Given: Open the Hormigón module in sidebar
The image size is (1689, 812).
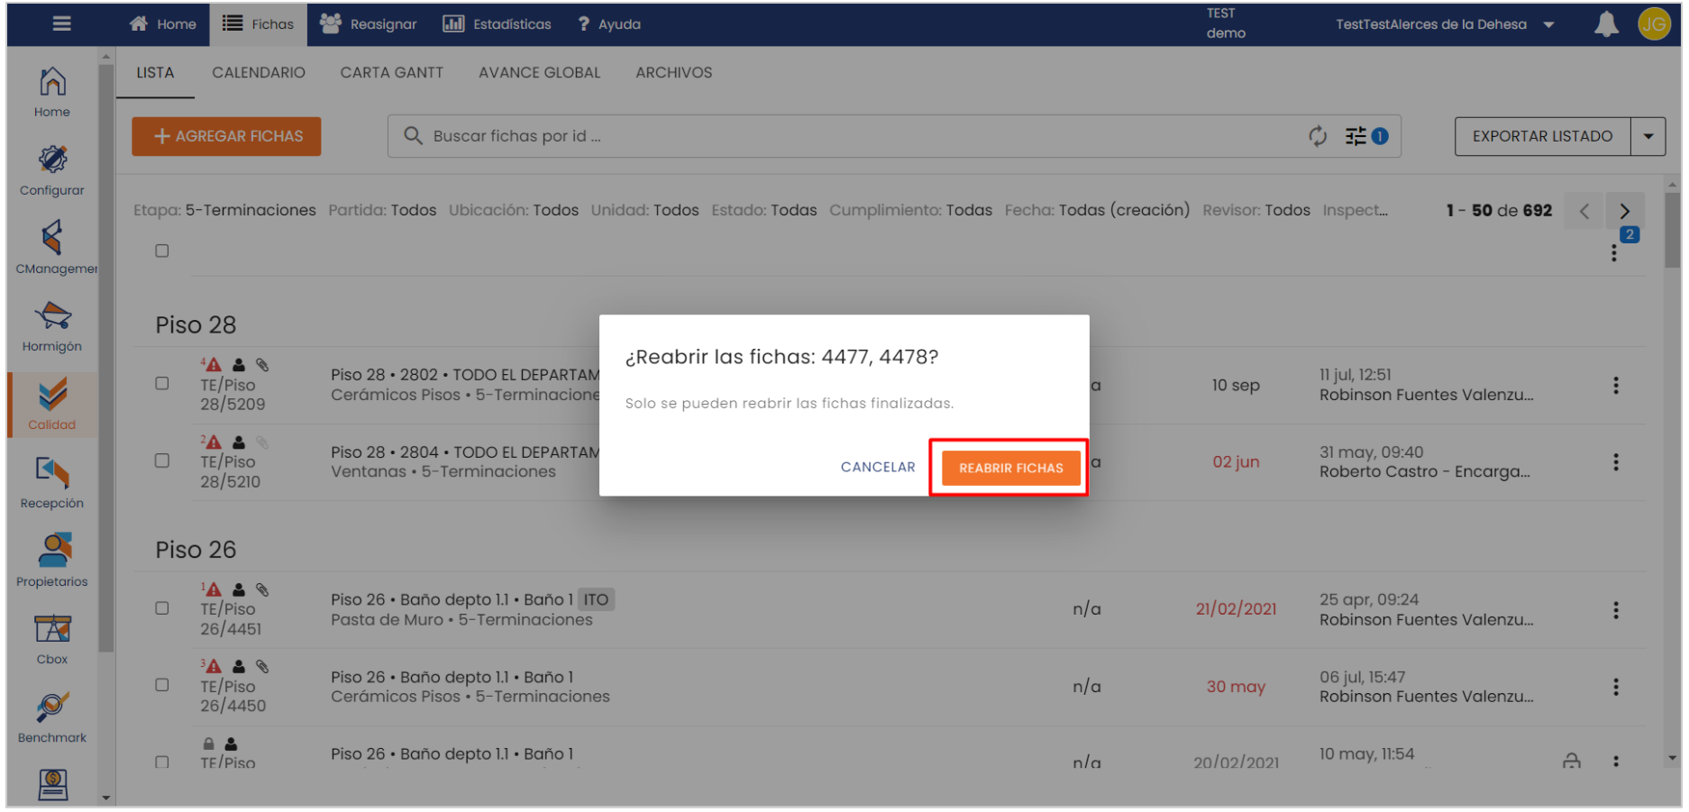Looking at the screenshot, I should [52, 326].
